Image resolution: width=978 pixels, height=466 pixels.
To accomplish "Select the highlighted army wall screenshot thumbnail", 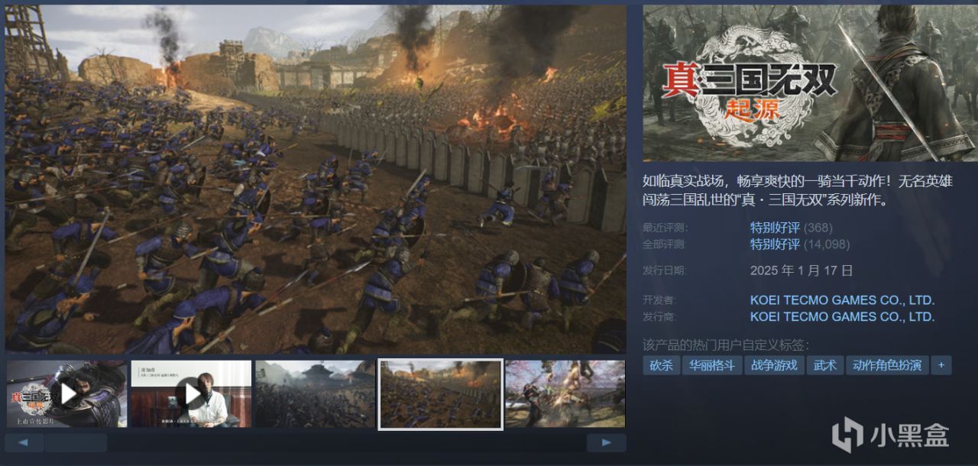I will tap(441, 394).
